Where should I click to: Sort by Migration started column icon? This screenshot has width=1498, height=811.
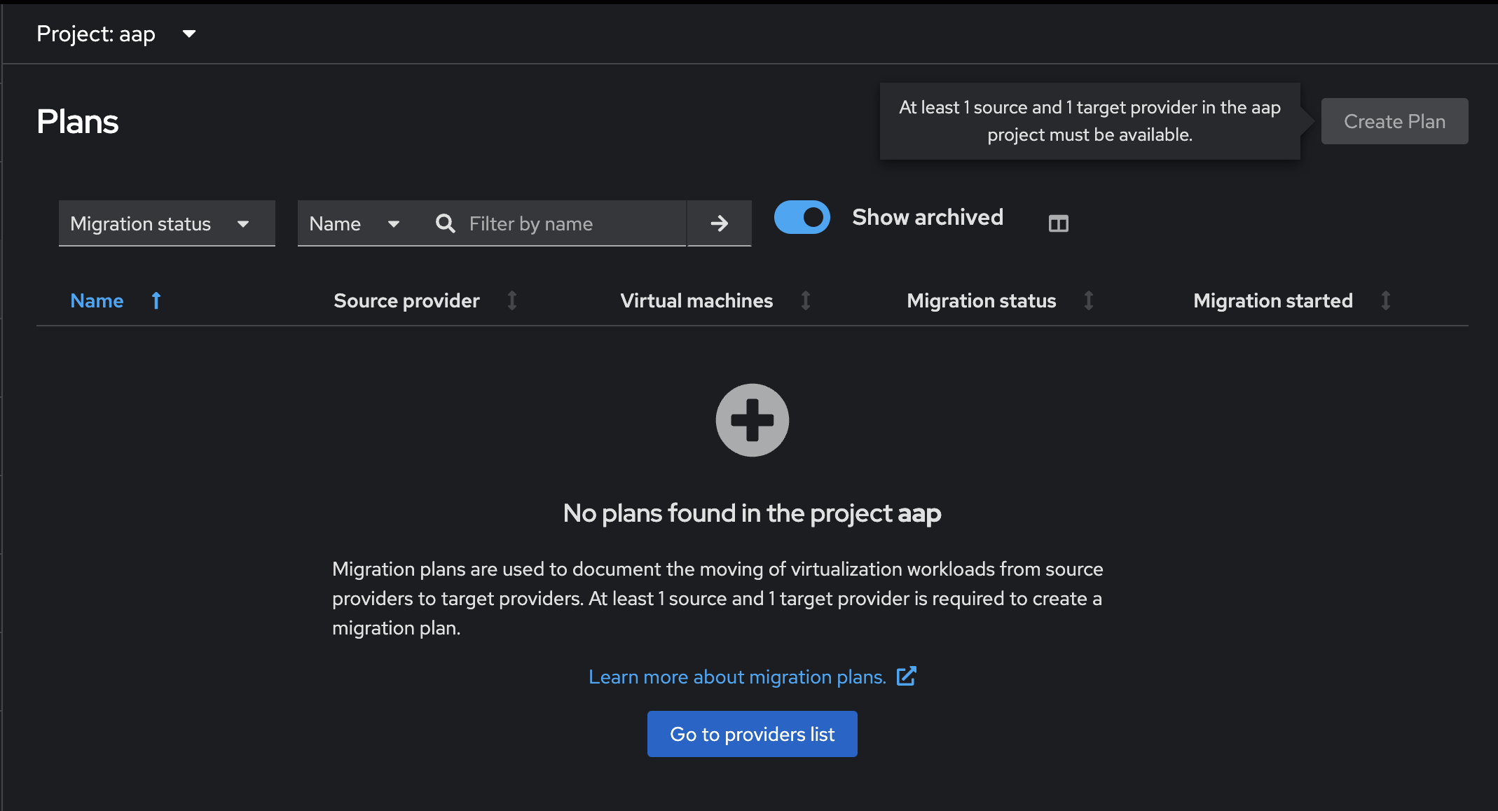click(x=1386, y=300)
